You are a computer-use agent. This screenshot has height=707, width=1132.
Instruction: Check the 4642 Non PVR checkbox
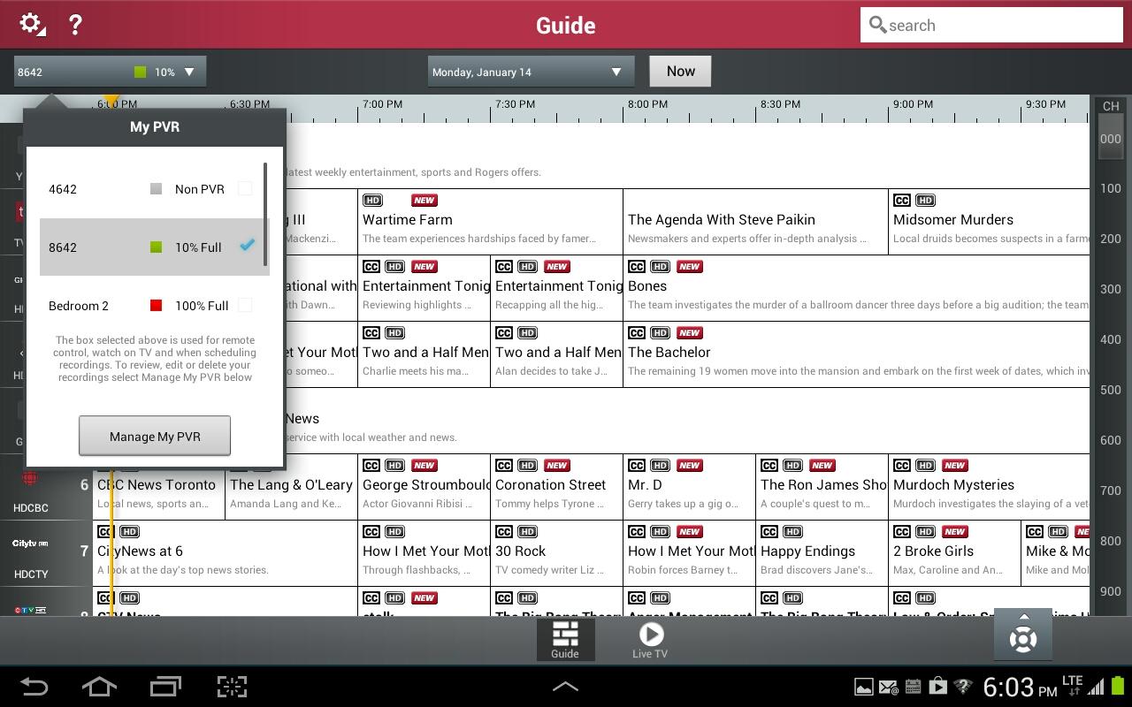point(245,188)
